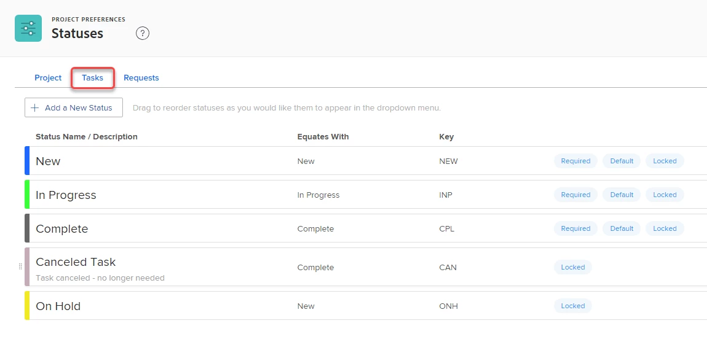This screenshot has width=707, height=342.
Task: Open the help question mark icon
Action: 143,33
